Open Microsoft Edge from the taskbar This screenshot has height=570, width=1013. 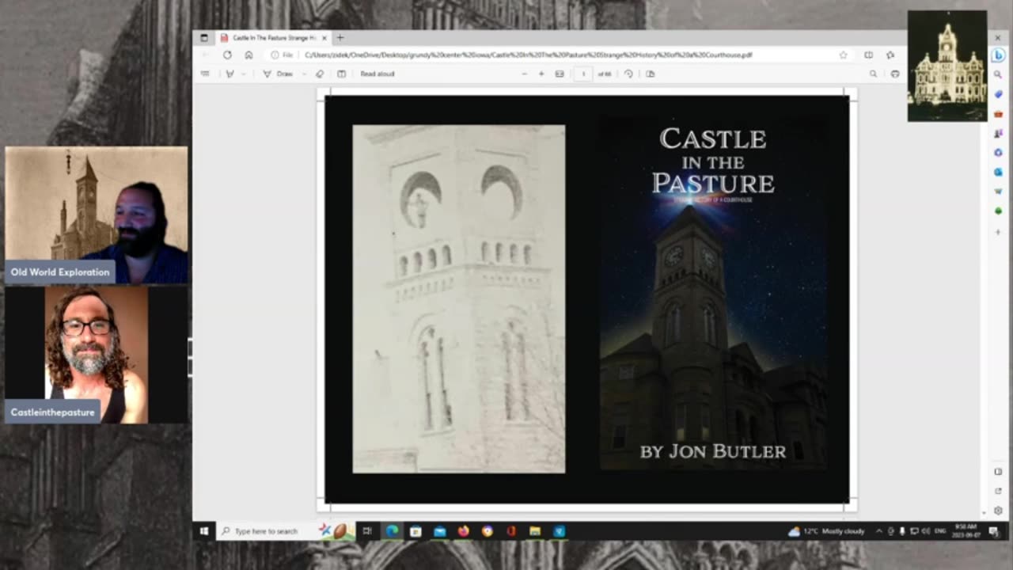click(x=392, y=531)
